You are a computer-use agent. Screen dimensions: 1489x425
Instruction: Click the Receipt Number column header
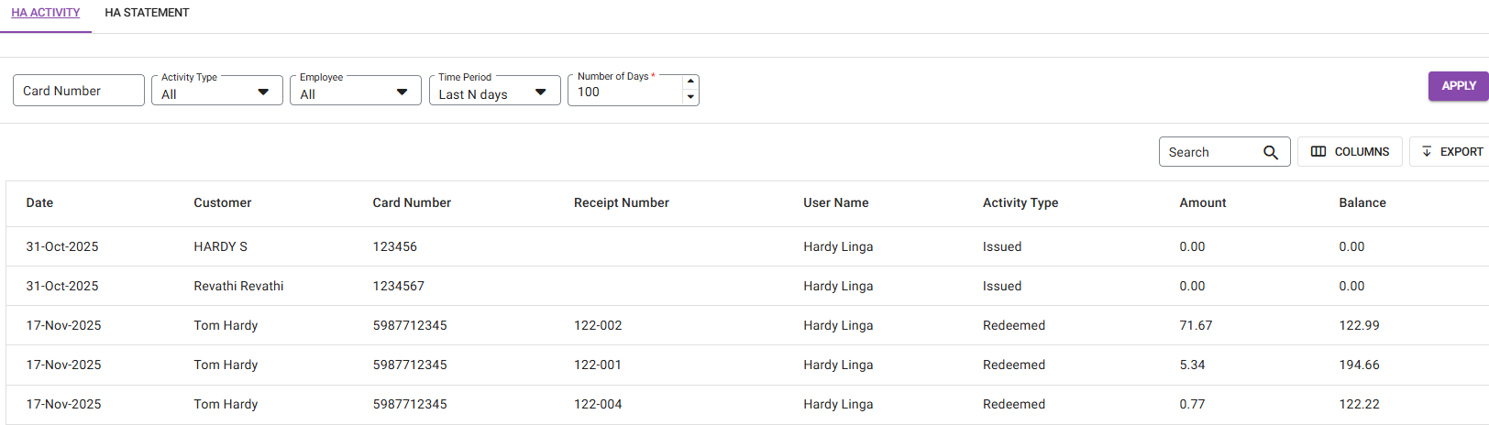pos(621,203)
